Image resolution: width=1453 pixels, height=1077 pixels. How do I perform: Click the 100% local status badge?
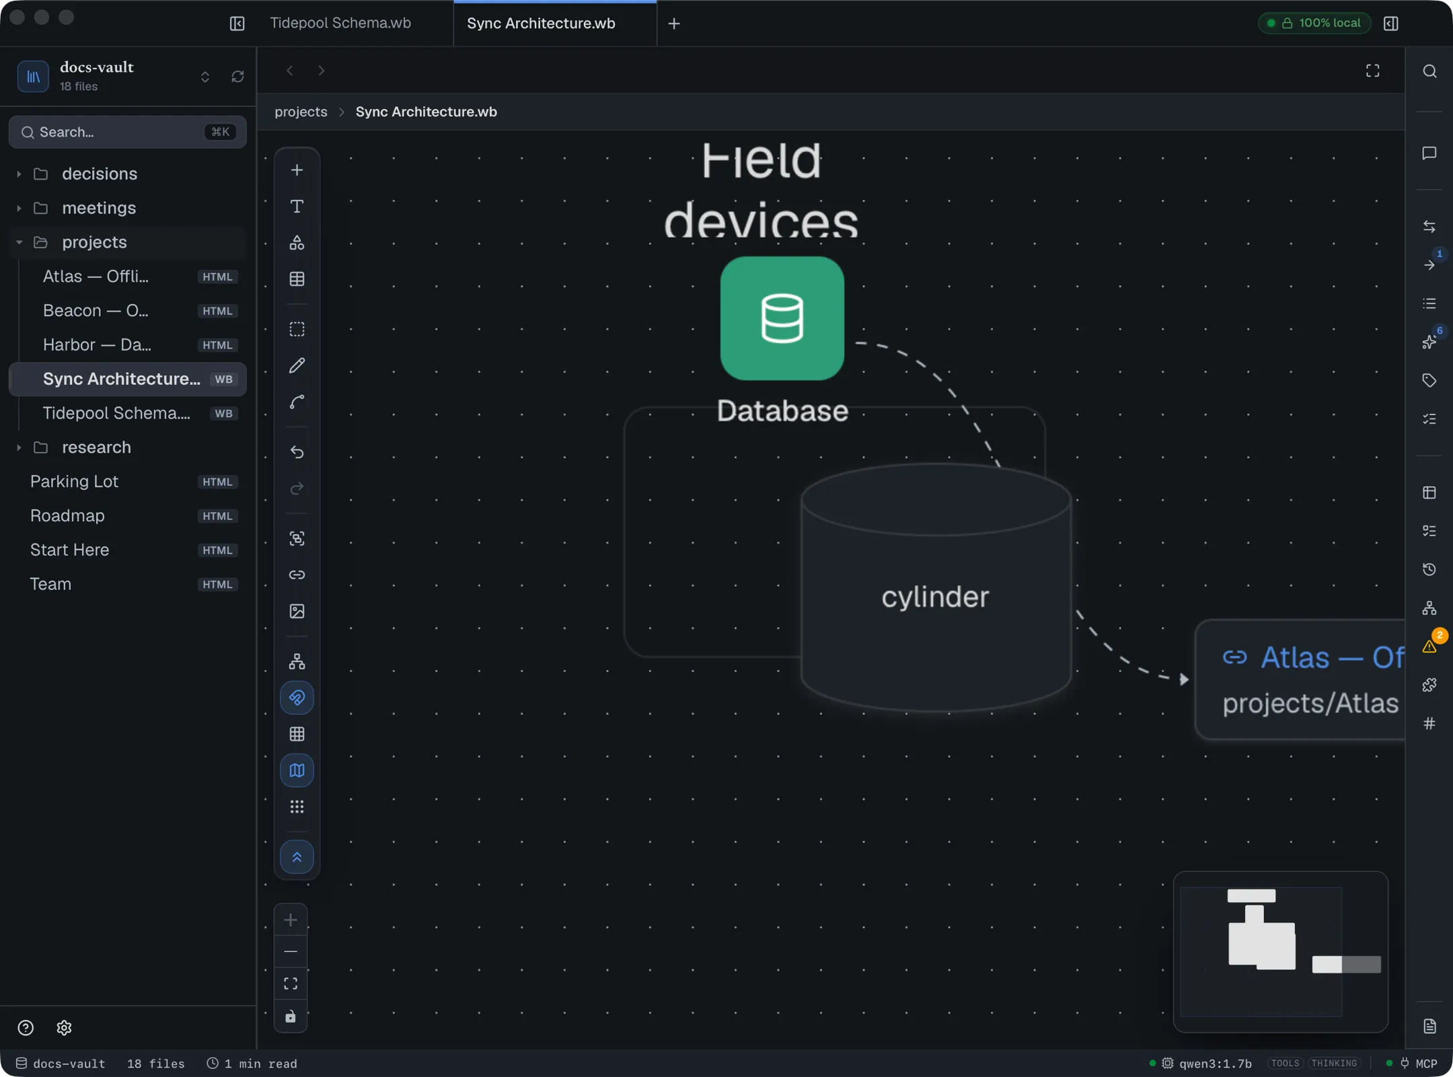coord(1314,23)
